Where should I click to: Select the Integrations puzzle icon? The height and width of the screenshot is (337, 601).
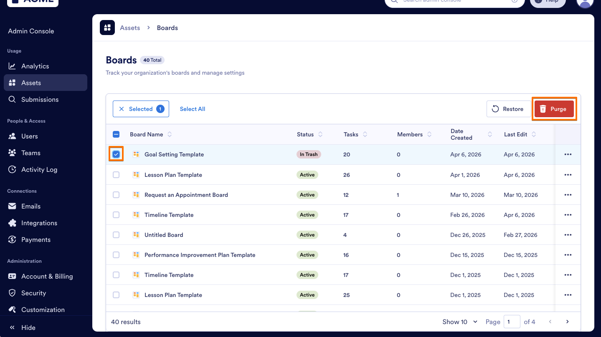pos(13,223)
